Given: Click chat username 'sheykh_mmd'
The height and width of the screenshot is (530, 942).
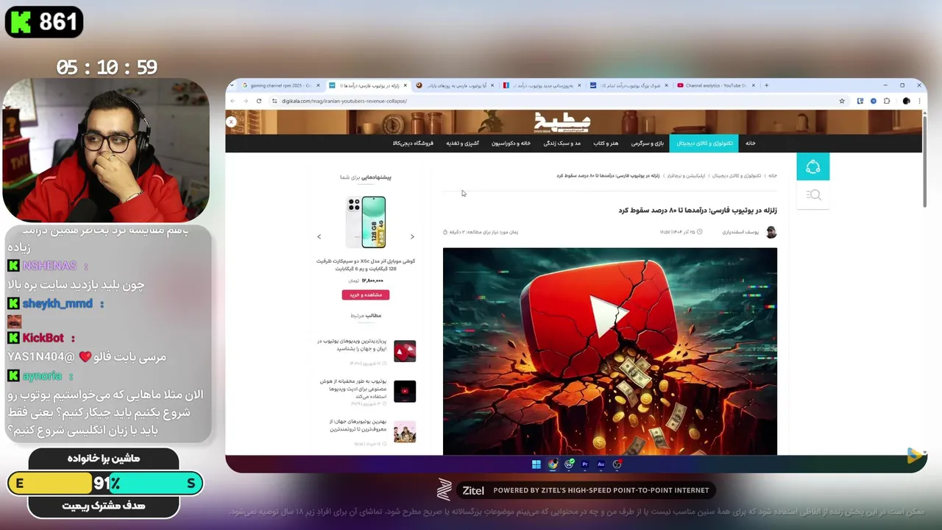Looking at the screenshot, I should coord(57,303).
